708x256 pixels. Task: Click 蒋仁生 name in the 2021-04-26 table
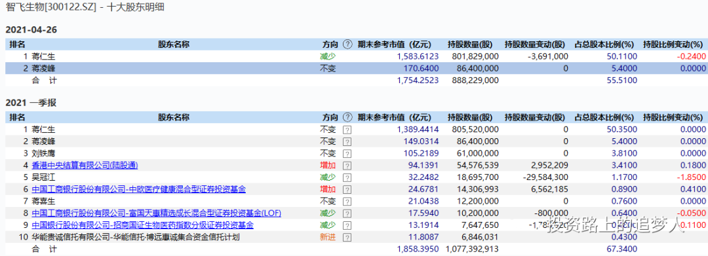[x=43, y=57]
